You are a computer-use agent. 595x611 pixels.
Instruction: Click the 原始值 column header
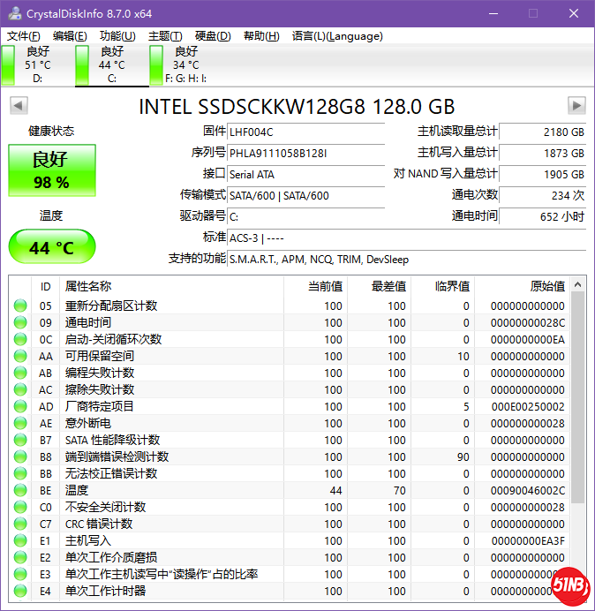(x=530, y=286)
